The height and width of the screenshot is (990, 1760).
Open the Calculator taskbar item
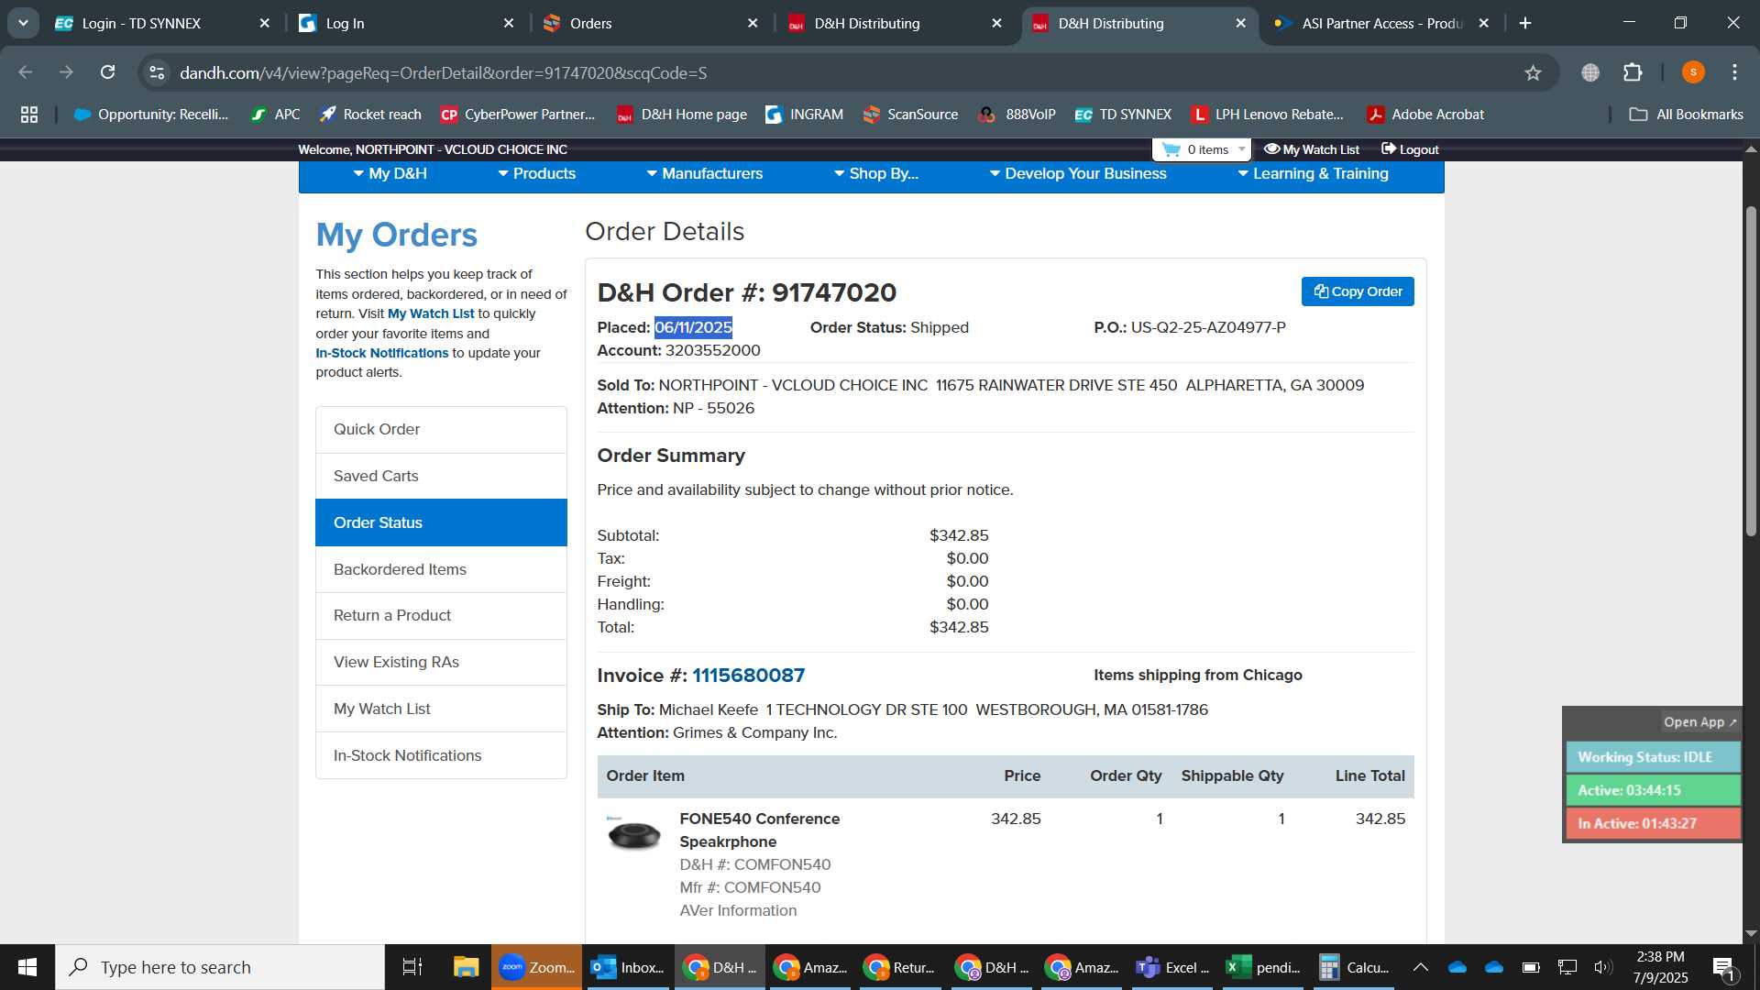pos(1354,967)
